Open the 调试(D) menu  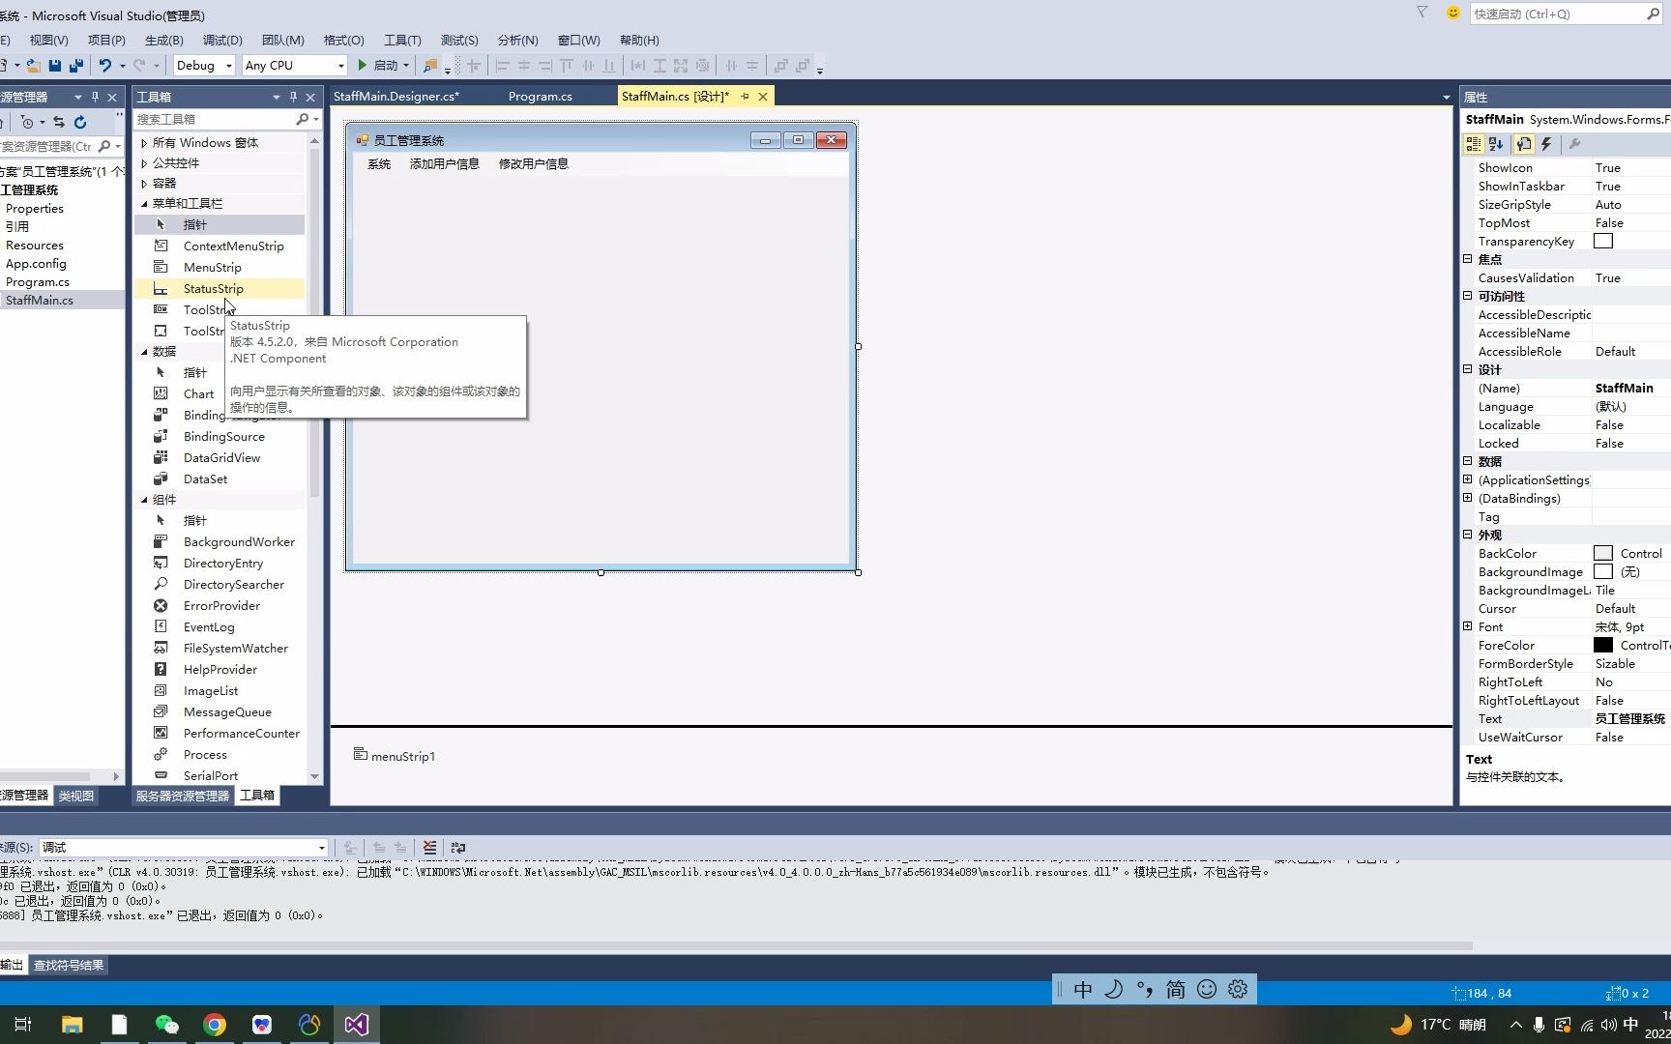click(222, 40)
